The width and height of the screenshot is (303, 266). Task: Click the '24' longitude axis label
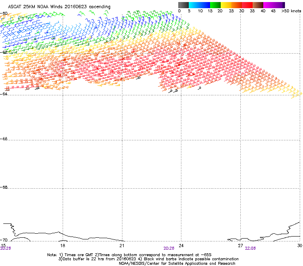[x=181, y=246]
